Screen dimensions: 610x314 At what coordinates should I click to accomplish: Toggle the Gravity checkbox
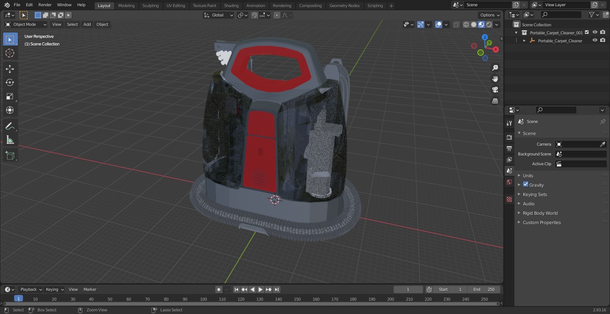click(526, 184)
